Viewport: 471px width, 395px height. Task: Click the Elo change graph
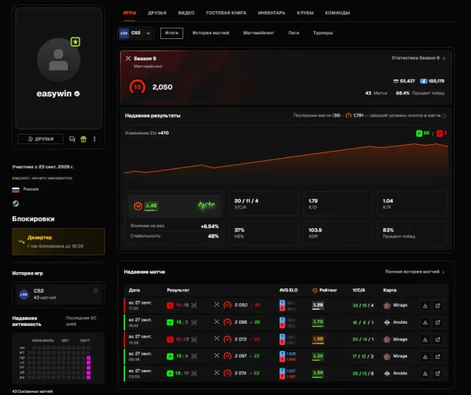point(286,160)
